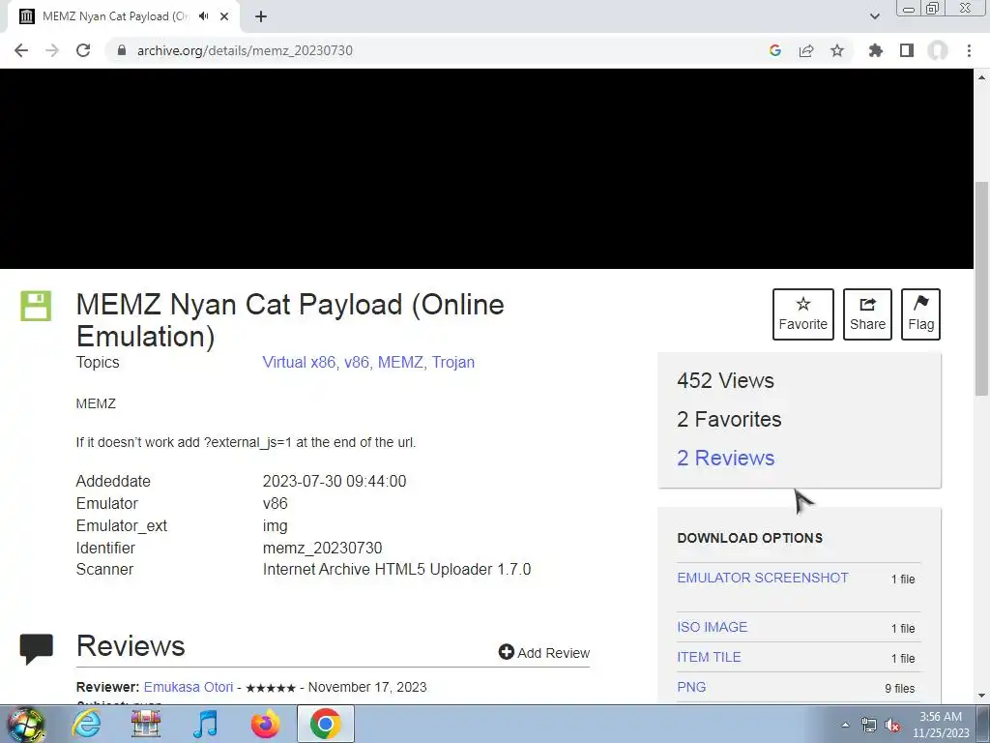This screenshot has width=990, height=743.
Task: Download the EMULATOR SCREENSHOT option
Action: point(763,578)
